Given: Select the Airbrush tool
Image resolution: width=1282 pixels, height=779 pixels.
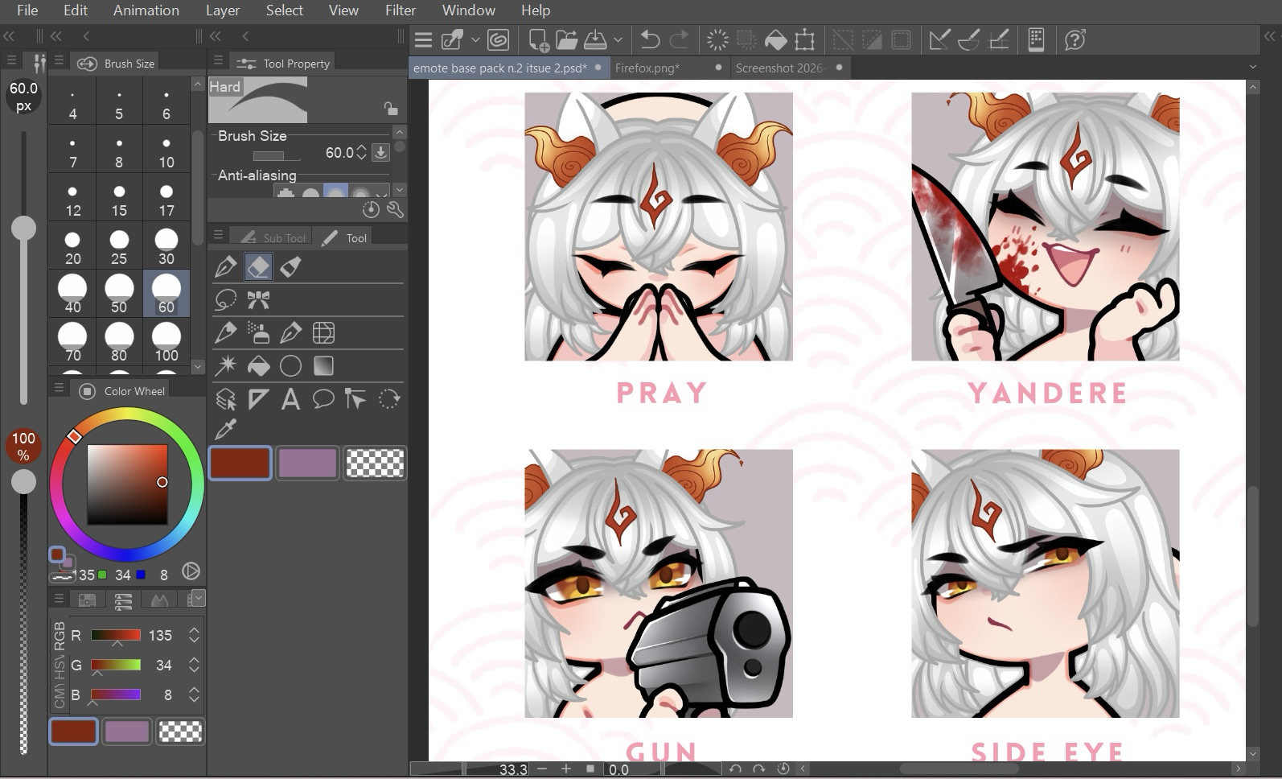Looking at the screenshot, I should [258, 333].
